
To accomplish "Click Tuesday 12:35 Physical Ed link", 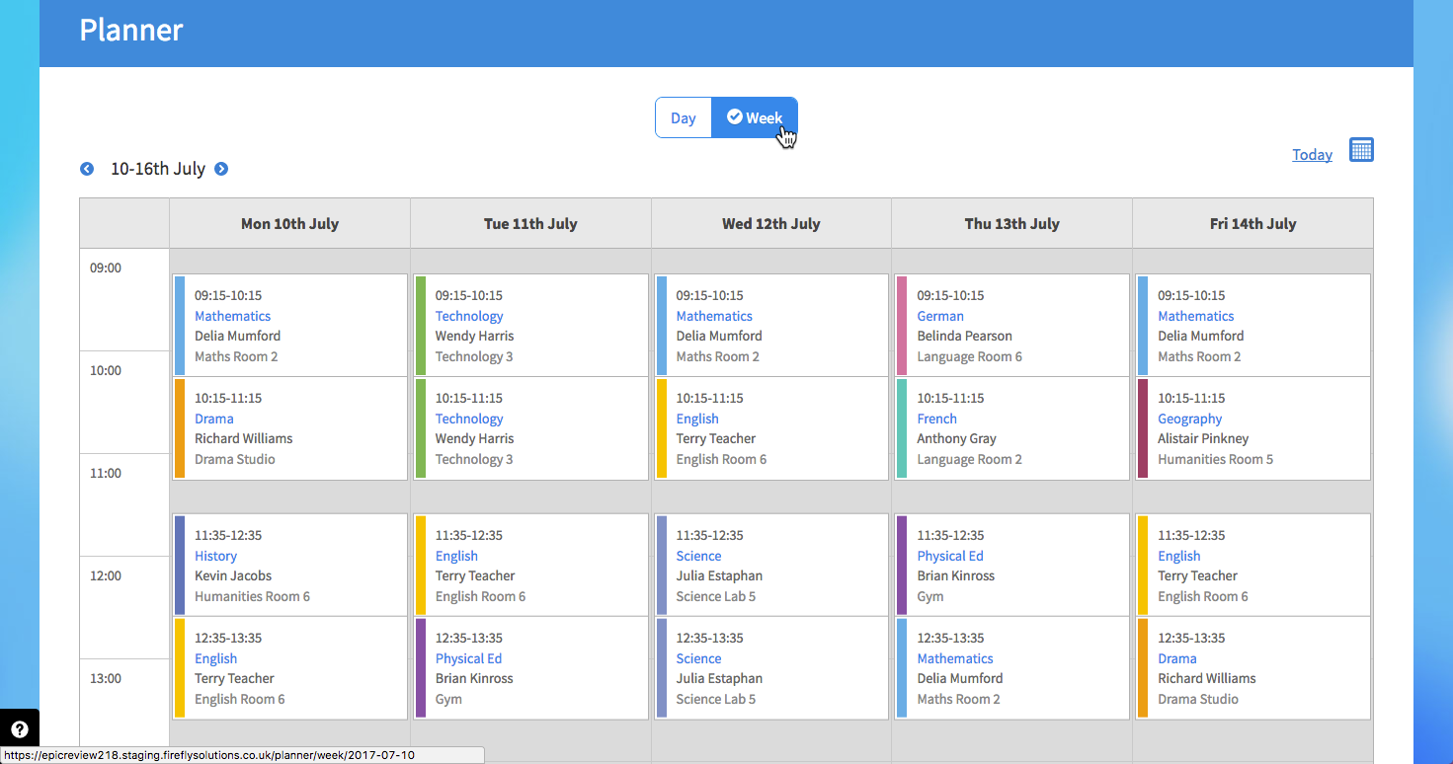I will (x=468, y=658).
